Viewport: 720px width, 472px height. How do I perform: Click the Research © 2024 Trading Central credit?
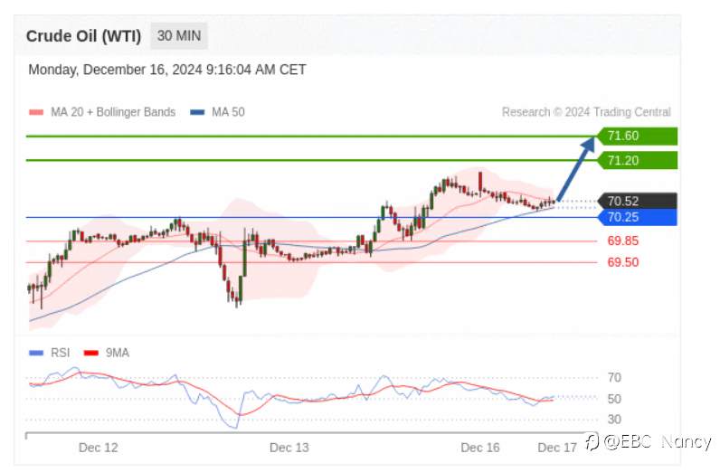(x=586, y=112)
